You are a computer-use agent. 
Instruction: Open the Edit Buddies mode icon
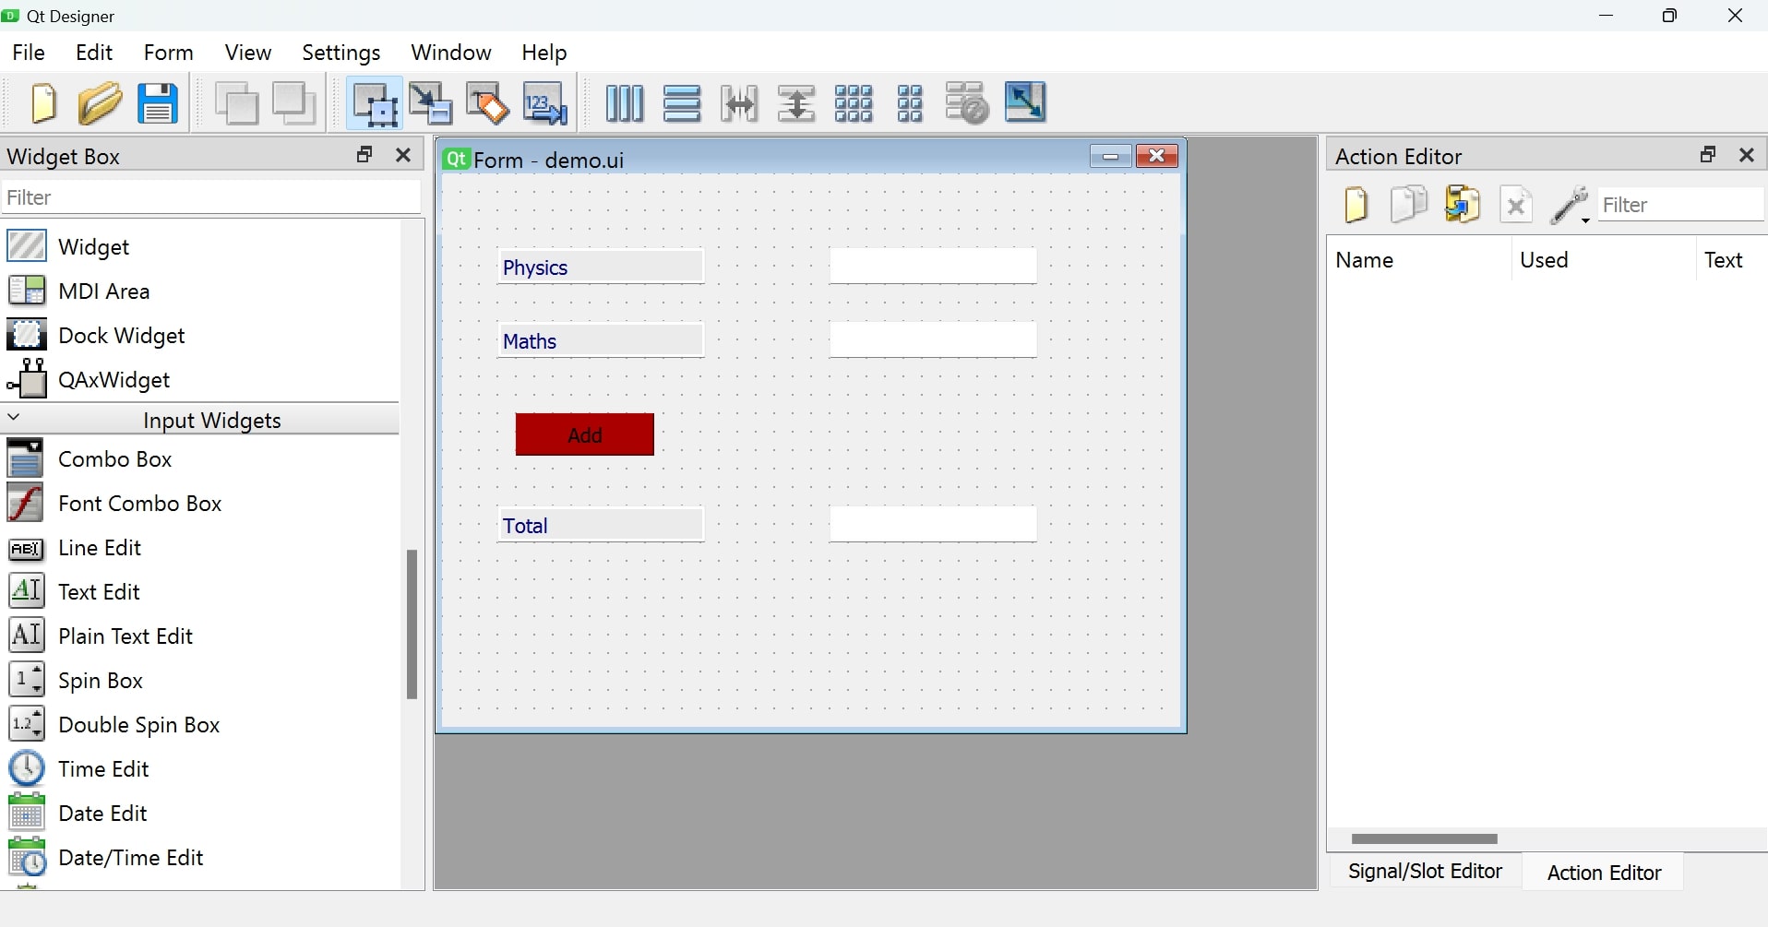(x=487, y=103)
